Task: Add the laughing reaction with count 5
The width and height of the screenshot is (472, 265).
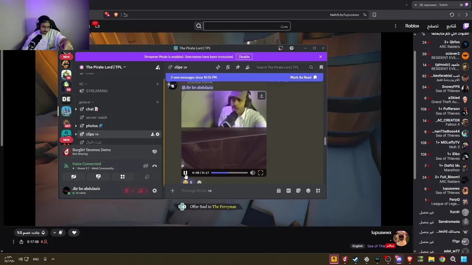Action: pyautogui.click(x=188, y=182)
